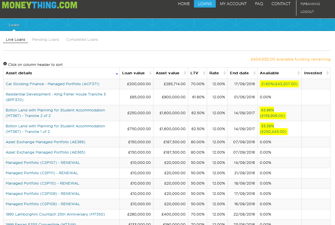Click highlighted 33.39% (£250,443.00) available cell
The height and width of the screenshot is (225, 335).
[273, 129]
